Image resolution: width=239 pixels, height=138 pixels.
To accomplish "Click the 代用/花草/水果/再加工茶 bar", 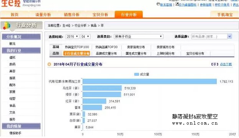I will click(150, 81).
